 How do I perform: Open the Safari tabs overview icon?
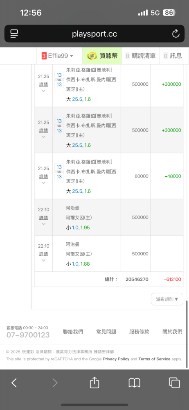pos(174,383)
